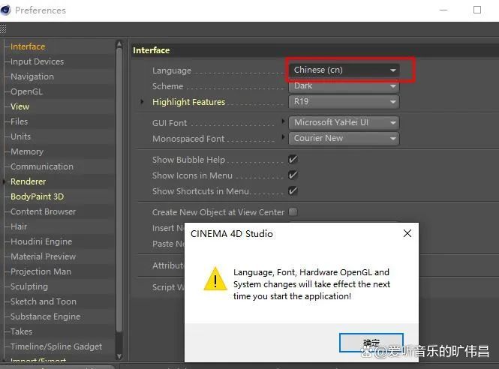Image resolution: width=499 pixels, height=369 pixels.
Task: Enable Create New Object at View Center
Action: (293, 211)
